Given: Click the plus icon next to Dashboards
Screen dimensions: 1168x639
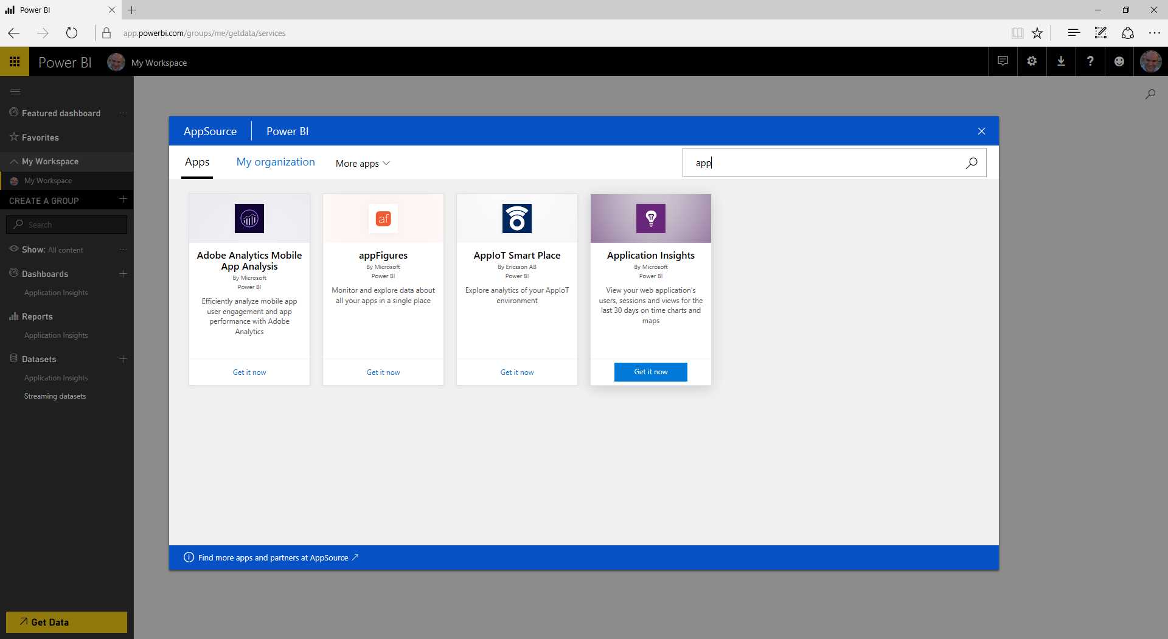Looking at the screenshot, I should pyautogui.click(x=123, y=274).
